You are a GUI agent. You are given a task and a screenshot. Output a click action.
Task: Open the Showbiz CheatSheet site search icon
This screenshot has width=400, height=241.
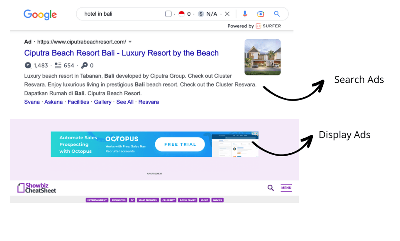pyautogui.click(x=271, y=188)
